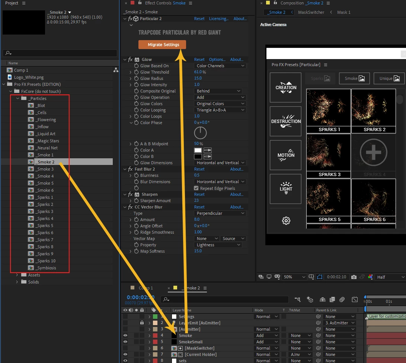Click the frame blending icon in timeline
The image size is (406, 363).
click(x=332, y=299)
